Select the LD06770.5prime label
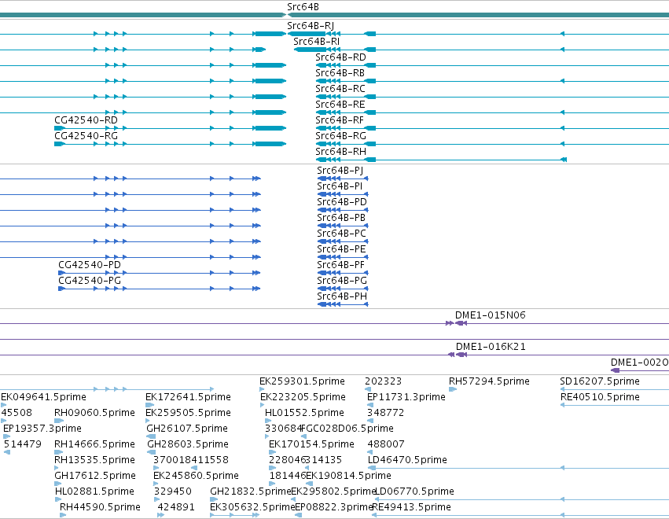The image size is (669, 519). tap(414, 491)
